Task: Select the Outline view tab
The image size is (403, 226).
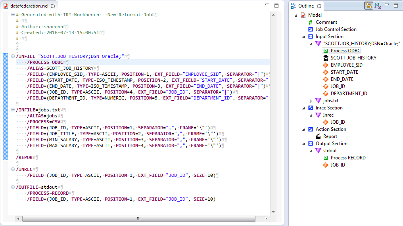Action: pyautogui.click(x=306, y=6)
